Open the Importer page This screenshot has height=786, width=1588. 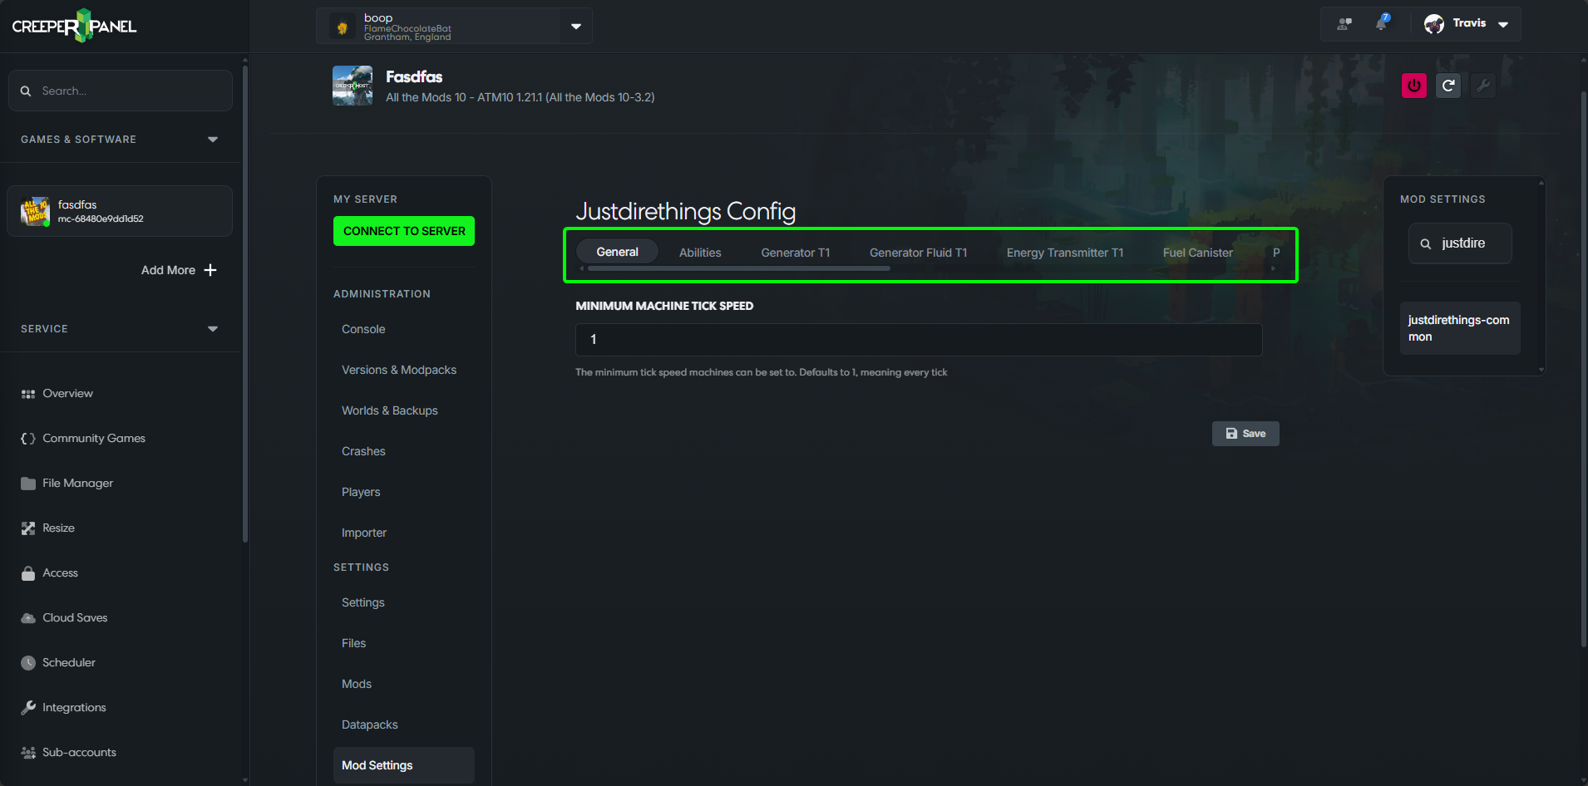pyautogui.click(x=364, y=533)
